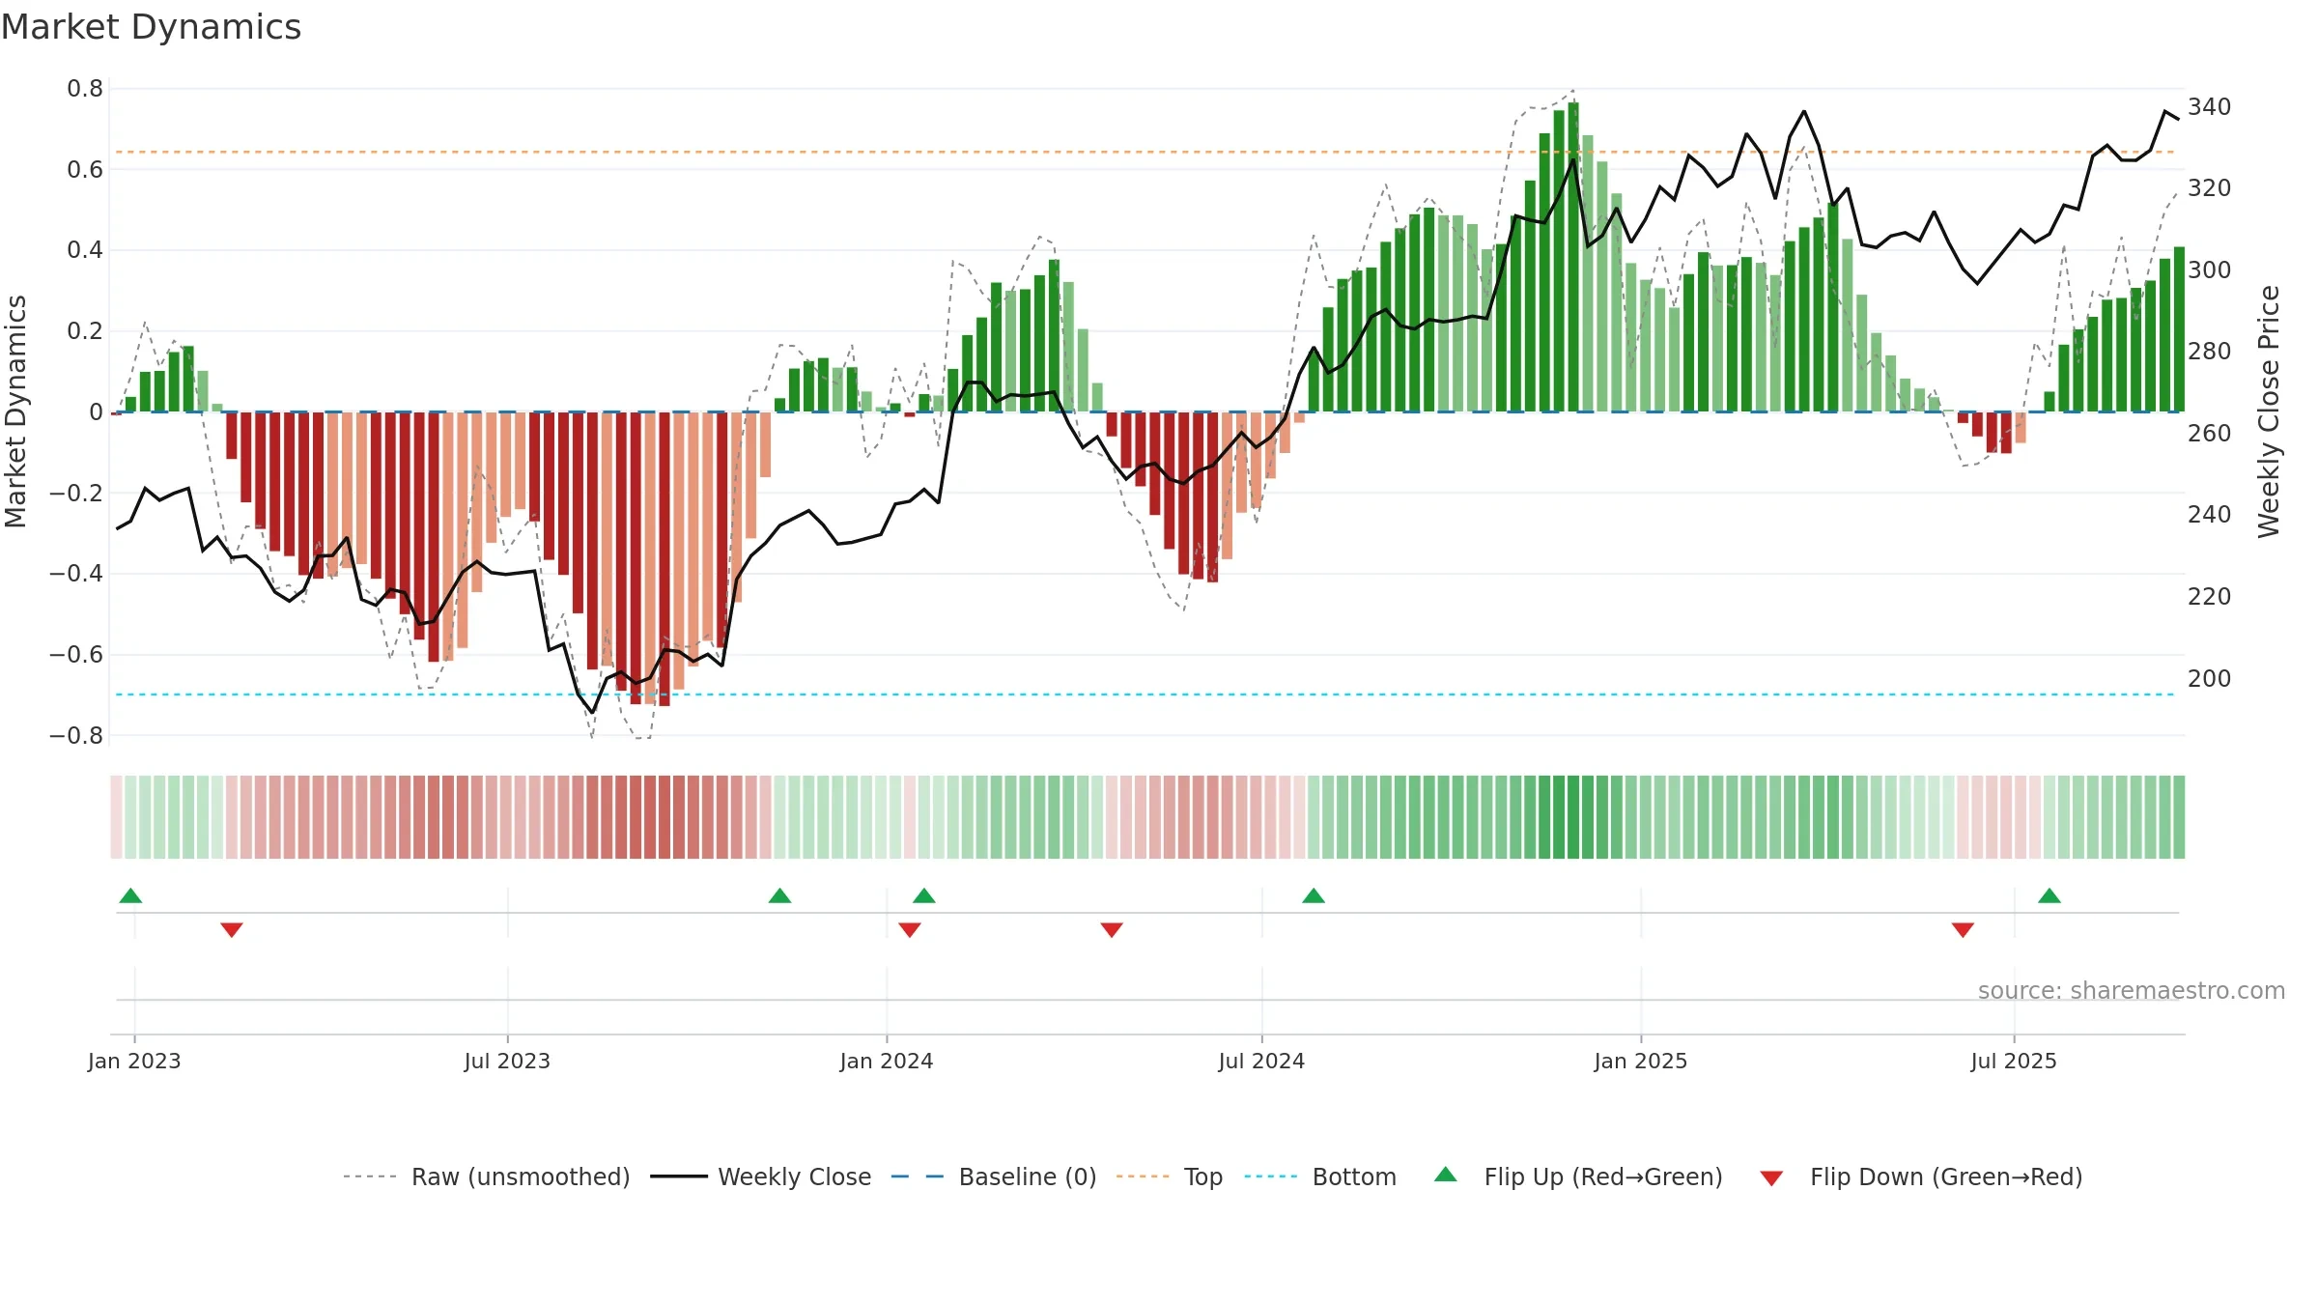
Task: Select the red flip-down marker in June 2025
Action: 1963,929
